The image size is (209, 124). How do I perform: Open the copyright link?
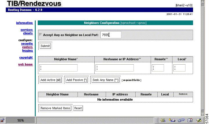point(26,57)
